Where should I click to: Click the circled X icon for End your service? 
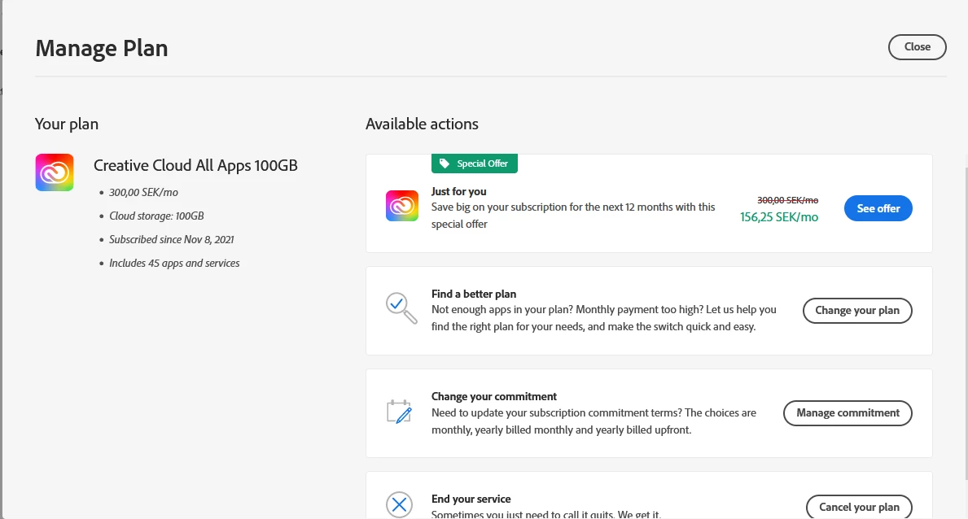coord(399,504)
